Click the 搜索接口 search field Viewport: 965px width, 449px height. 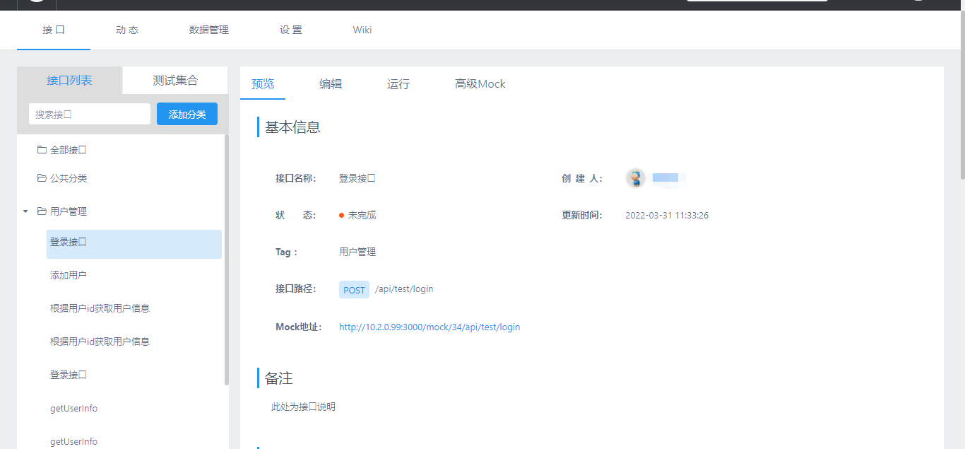coord(89,113)
